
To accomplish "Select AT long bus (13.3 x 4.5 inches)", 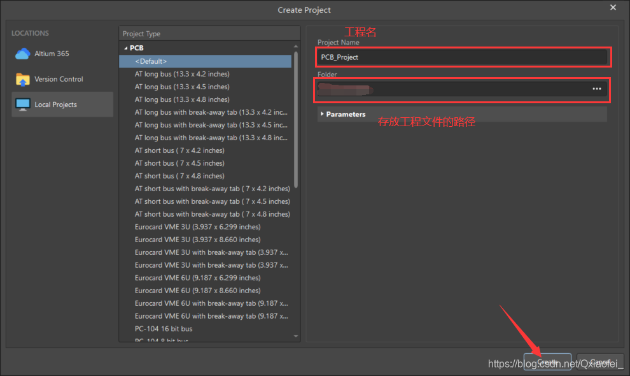I will coord(182,87).
